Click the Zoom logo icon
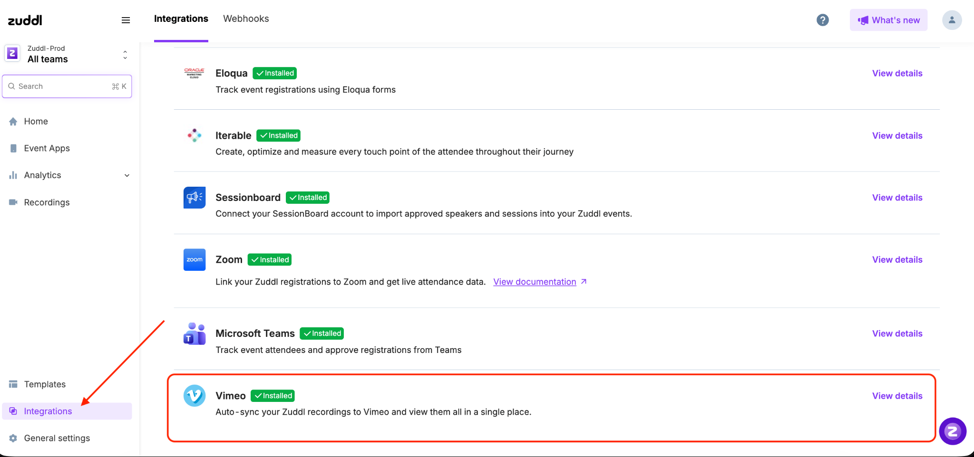Screen dimensions: 974x457 tap(195, 260)
